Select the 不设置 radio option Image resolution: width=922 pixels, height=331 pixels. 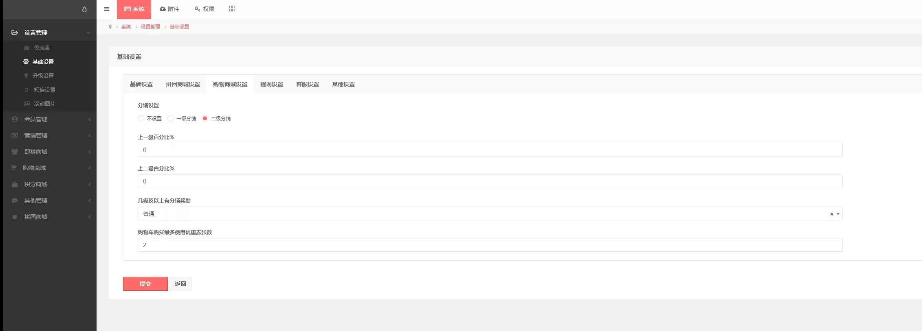click(x=141, y=118)
